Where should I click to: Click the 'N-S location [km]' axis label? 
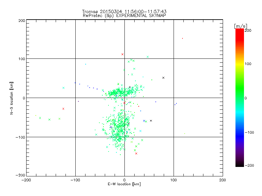point(11,98)
